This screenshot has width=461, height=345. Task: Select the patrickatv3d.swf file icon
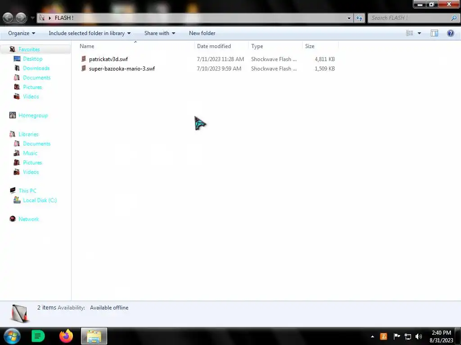pyautogui.click(x=84, y=59)
